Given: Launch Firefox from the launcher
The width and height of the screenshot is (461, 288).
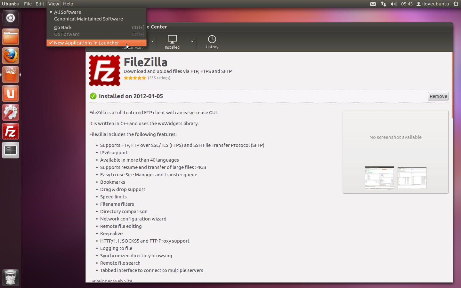Looking at the screenshot, I should click(x=11, y=56).
